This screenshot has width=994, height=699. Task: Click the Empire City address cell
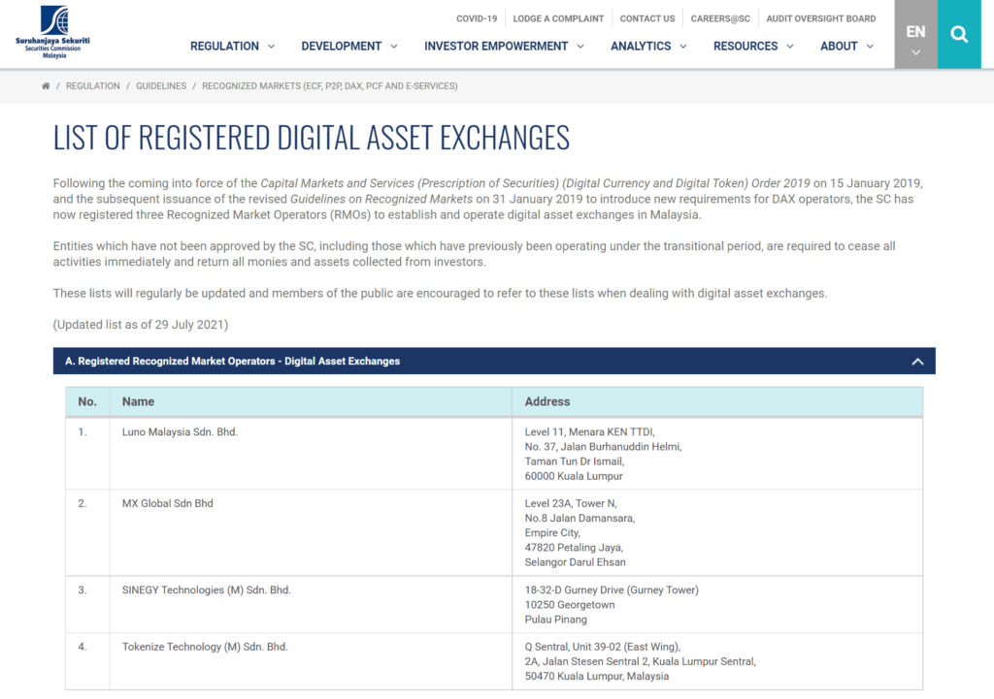[x=717, y=532]
